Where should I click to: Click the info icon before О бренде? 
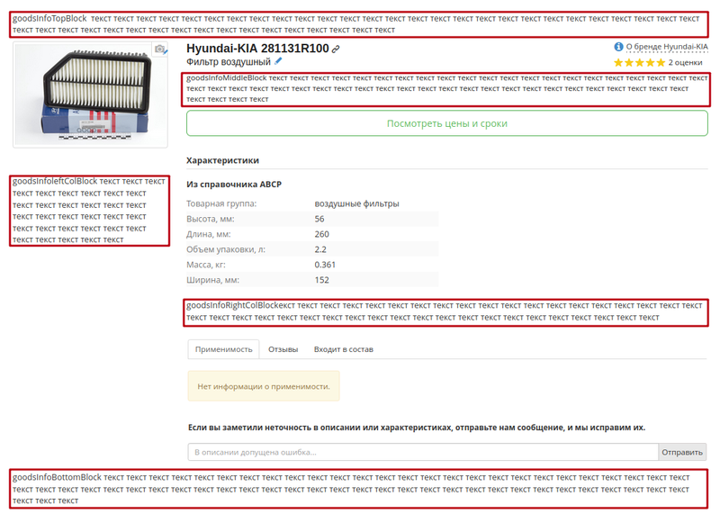click(618, 47)
